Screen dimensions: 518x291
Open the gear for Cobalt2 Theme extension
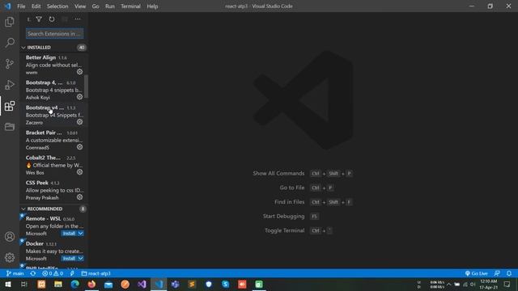point(79,172)
